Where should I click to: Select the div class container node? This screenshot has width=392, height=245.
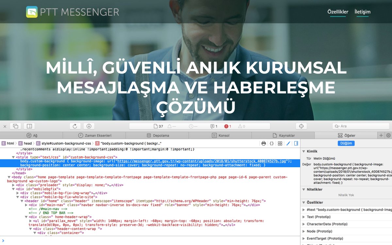pos(60,233)
